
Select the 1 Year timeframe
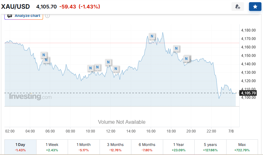(x=179, y=147)
